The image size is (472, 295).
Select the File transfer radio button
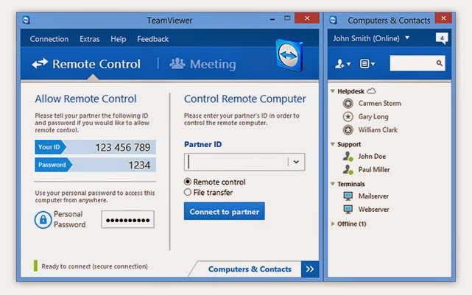[x=188, y=192]
